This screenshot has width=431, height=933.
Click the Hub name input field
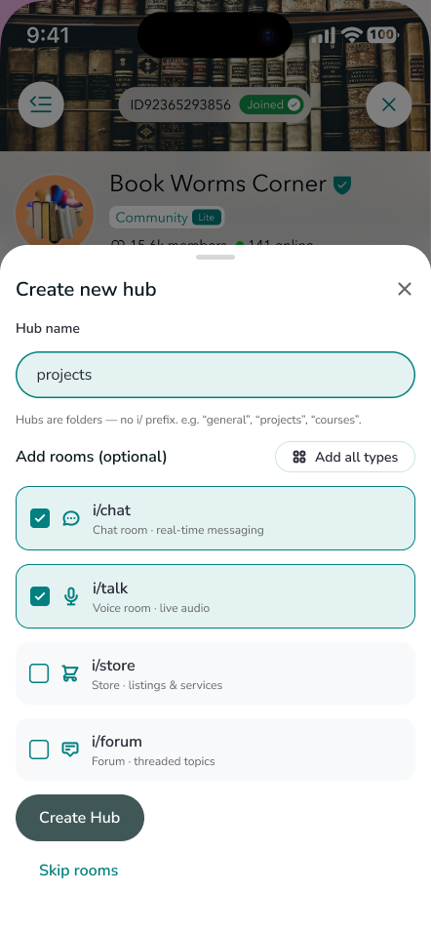(215, 375)
